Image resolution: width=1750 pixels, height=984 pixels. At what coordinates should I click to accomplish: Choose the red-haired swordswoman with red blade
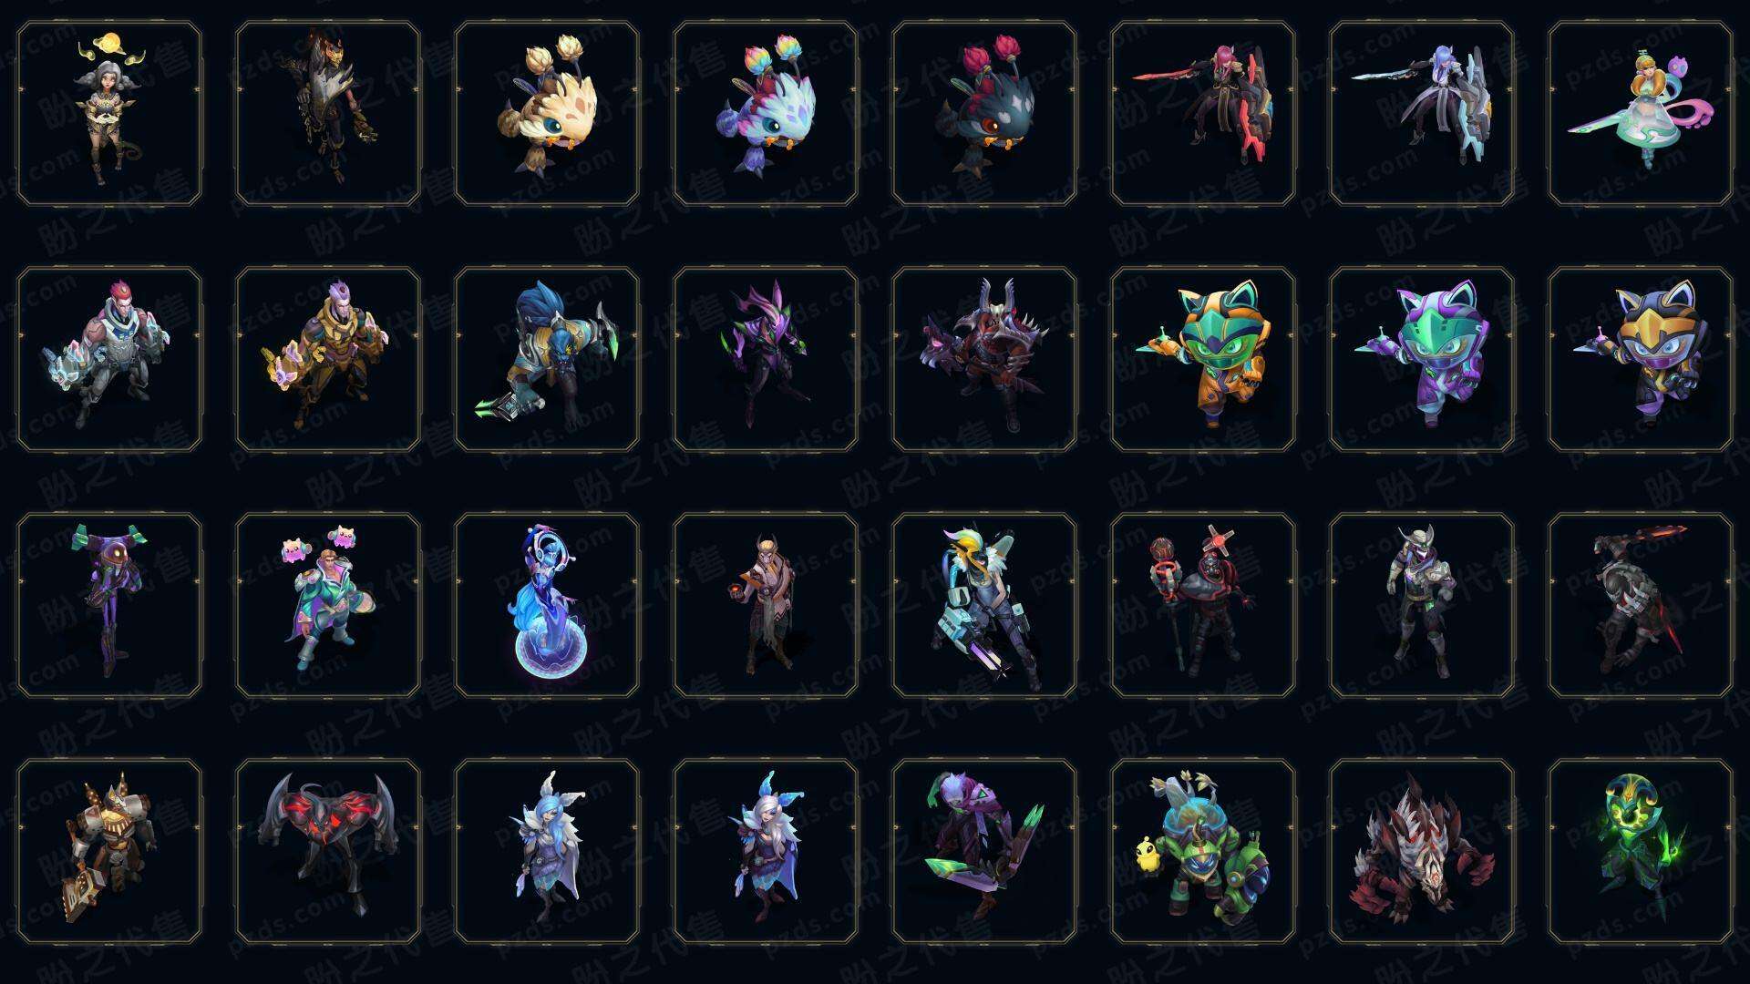point(1203,114)
